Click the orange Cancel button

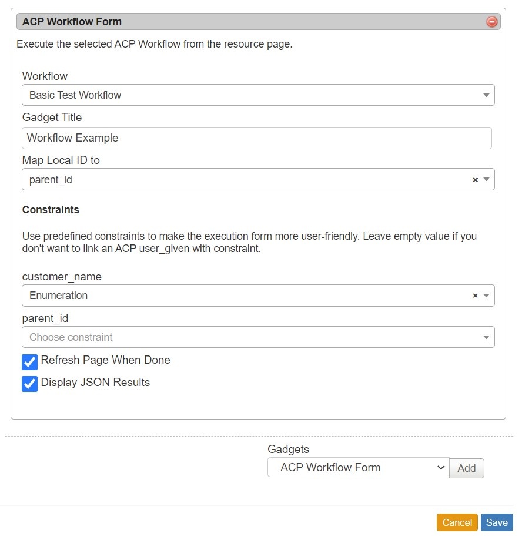coord(457,522)
